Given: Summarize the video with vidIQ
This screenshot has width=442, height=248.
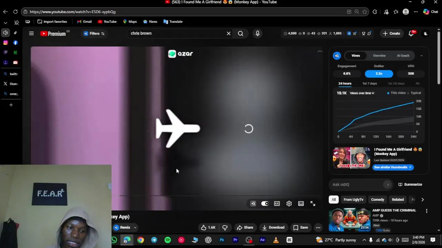Looking at the screenshot, I should [x=410, y=185].
